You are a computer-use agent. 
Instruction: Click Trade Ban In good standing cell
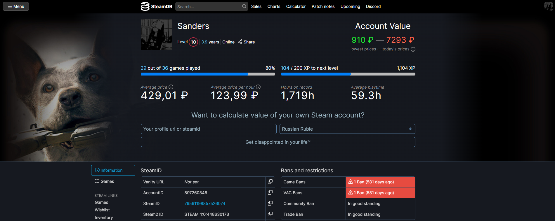(380, 214)
